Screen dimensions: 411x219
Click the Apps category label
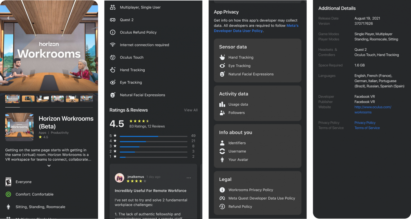coord(42,133)
